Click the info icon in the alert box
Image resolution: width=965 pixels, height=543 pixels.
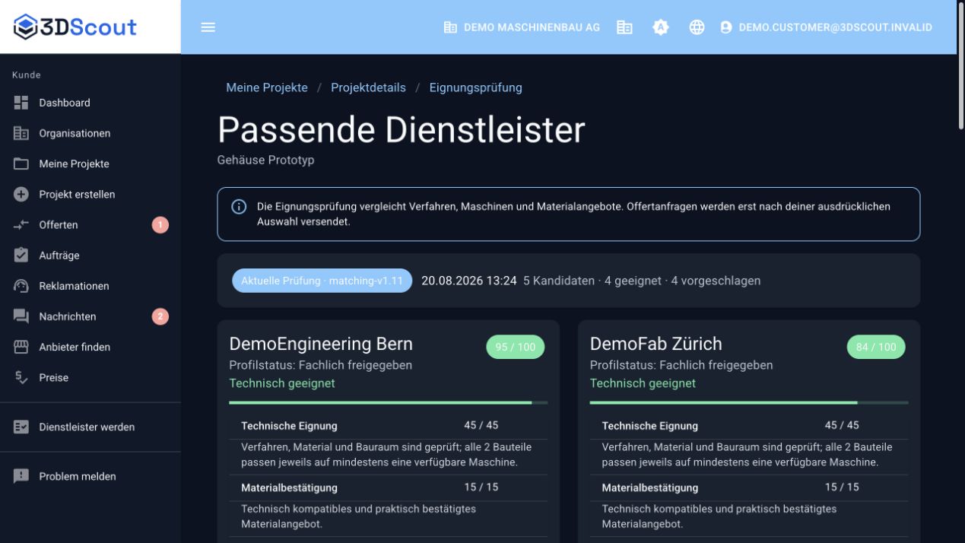click(x=239, y=207)
